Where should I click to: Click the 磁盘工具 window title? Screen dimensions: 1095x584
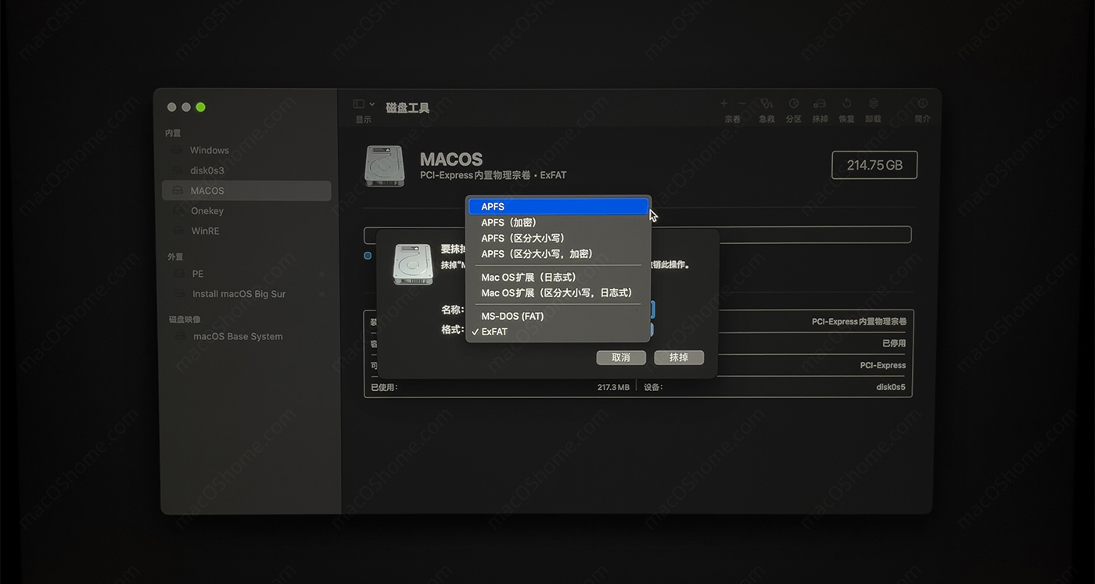pos(407,108)
